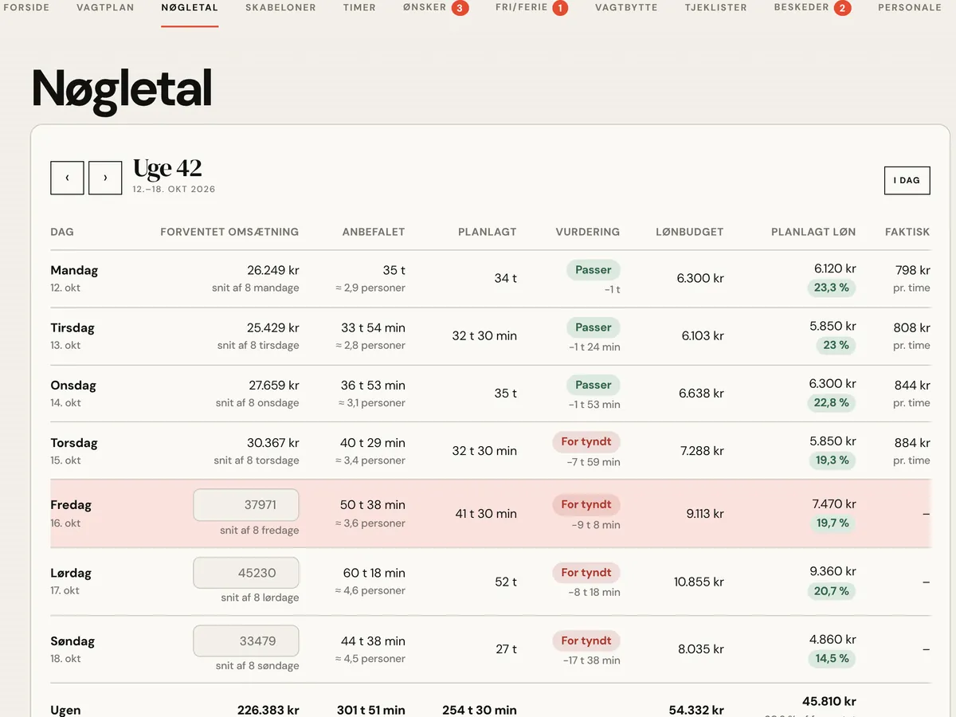Go to Vagtbytte tab
Image resolution: width=956 pixels, height=717 pixels.
(x=626, y=7)
